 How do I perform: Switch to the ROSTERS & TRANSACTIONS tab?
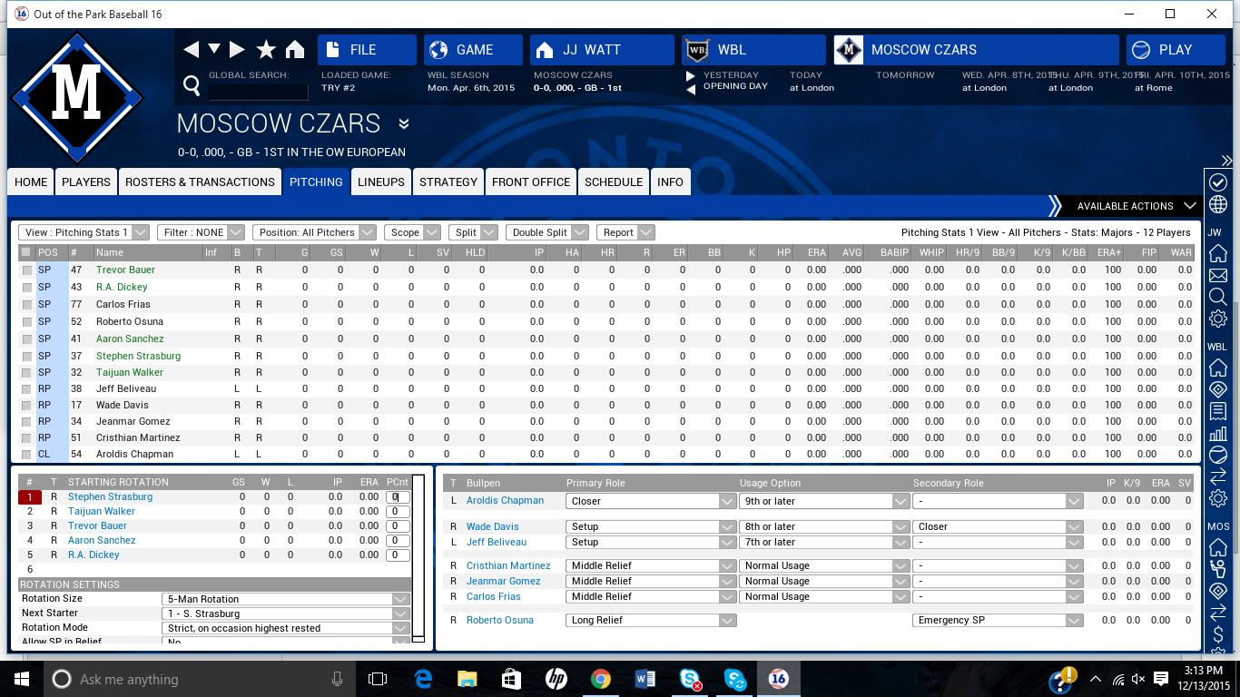coord(200,182)
